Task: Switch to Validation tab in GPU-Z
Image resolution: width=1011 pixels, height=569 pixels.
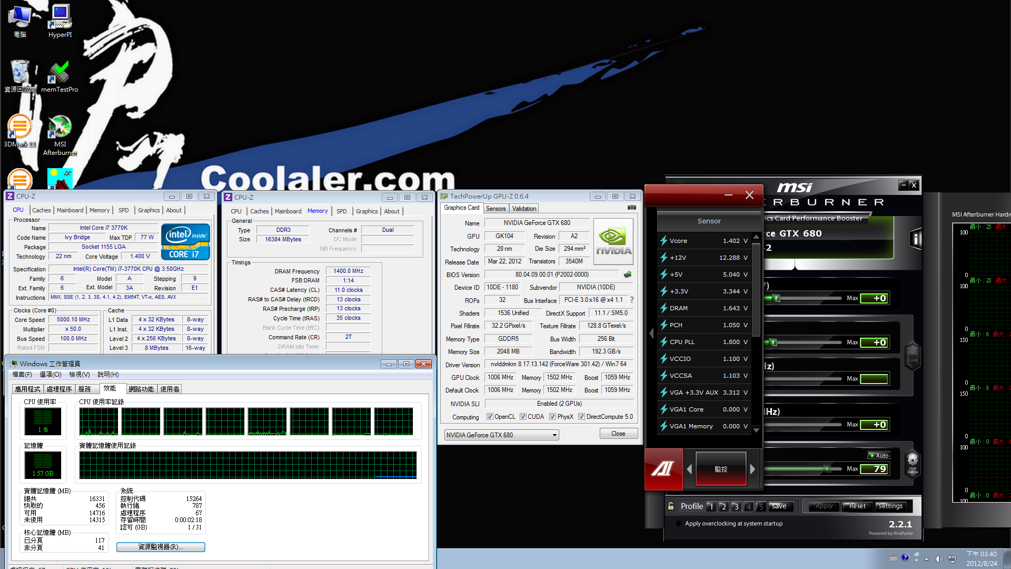Action: click(x=524, y=209)
